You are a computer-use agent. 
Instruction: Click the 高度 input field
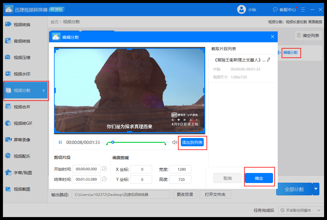[x=181, y=179]
